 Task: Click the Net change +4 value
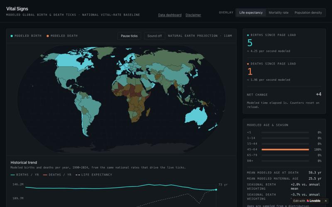pyautogui.click(x=318, y=94)
